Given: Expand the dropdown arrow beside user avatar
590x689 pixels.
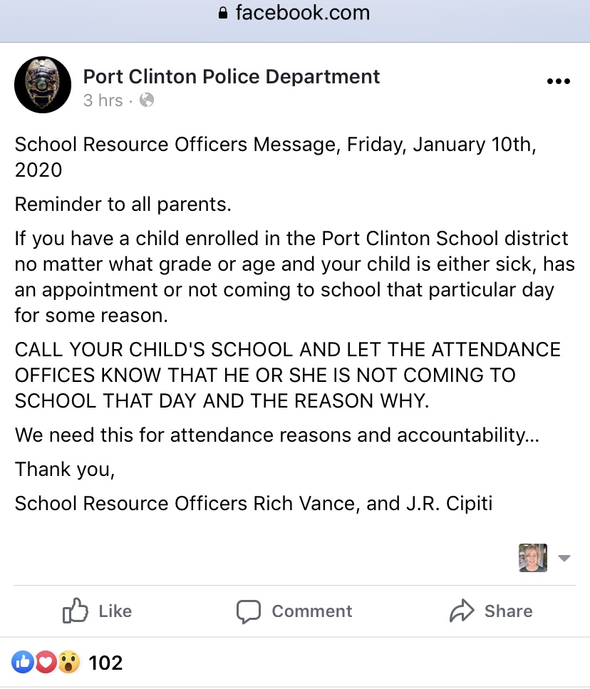Looking at the screenshot, I should pyautogui.click(x=564, y=558).
